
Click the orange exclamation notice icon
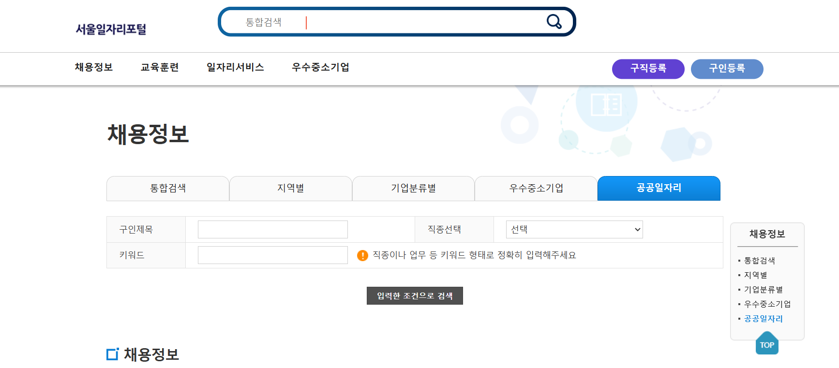pyautogui.click(x=362, y=255)
